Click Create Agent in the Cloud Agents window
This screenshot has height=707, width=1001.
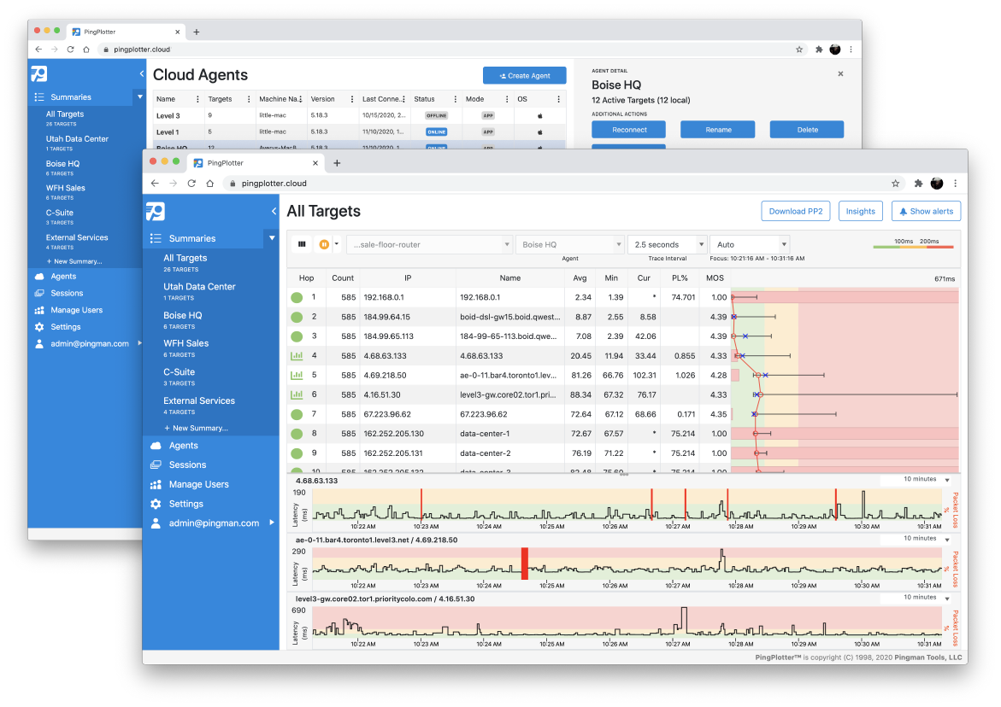pyautogui.click(x=524, y=75)
